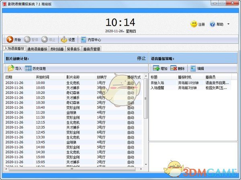
Task: Expand the dropdown arrow next to 帮助
Action: [x=228, y=24]
